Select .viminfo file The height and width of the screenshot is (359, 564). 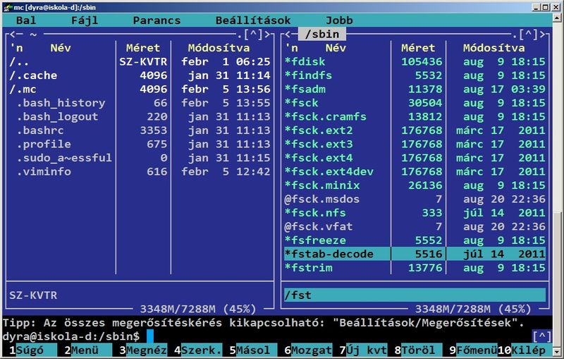click(x=140, y=171)
